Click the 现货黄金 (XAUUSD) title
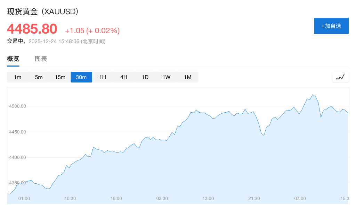 click(x=43, y=12)
